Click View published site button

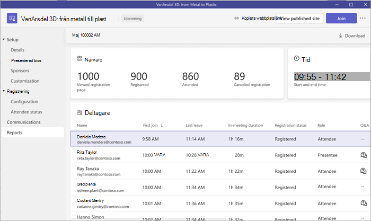click(299, 18)
